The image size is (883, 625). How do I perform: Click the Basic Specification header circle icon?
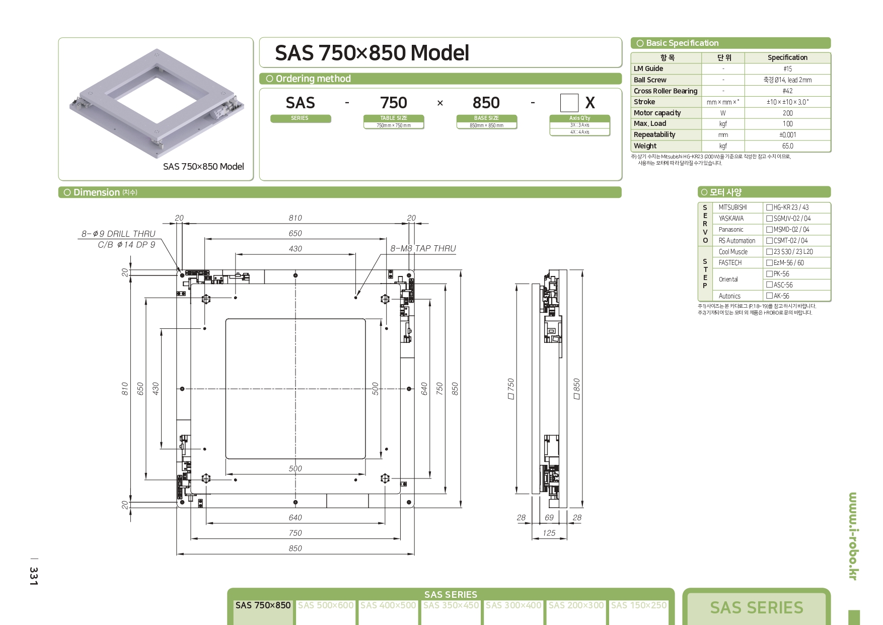pos(640,43)
